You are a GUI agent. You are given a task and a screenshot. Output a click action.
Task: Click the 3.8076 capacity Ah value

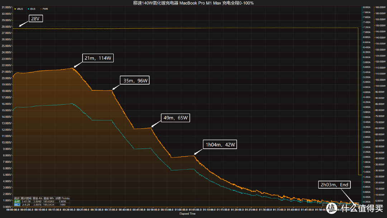[37, 205]
